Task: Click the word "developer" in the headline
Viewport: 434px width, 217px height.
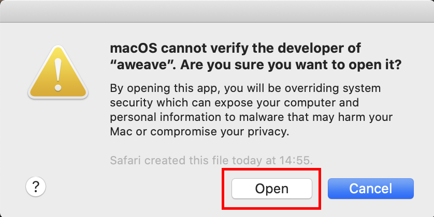Action: pos(312,49)
